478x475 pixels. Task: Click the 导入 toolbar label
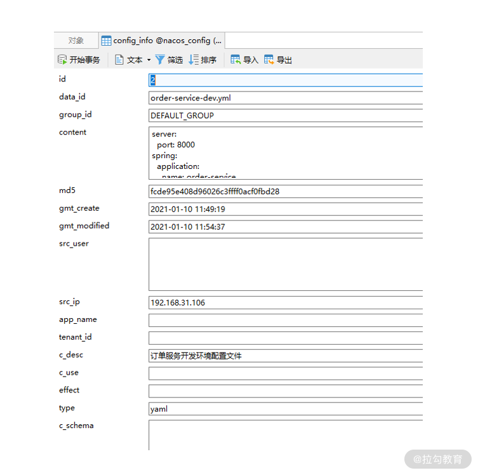point(251,60)
